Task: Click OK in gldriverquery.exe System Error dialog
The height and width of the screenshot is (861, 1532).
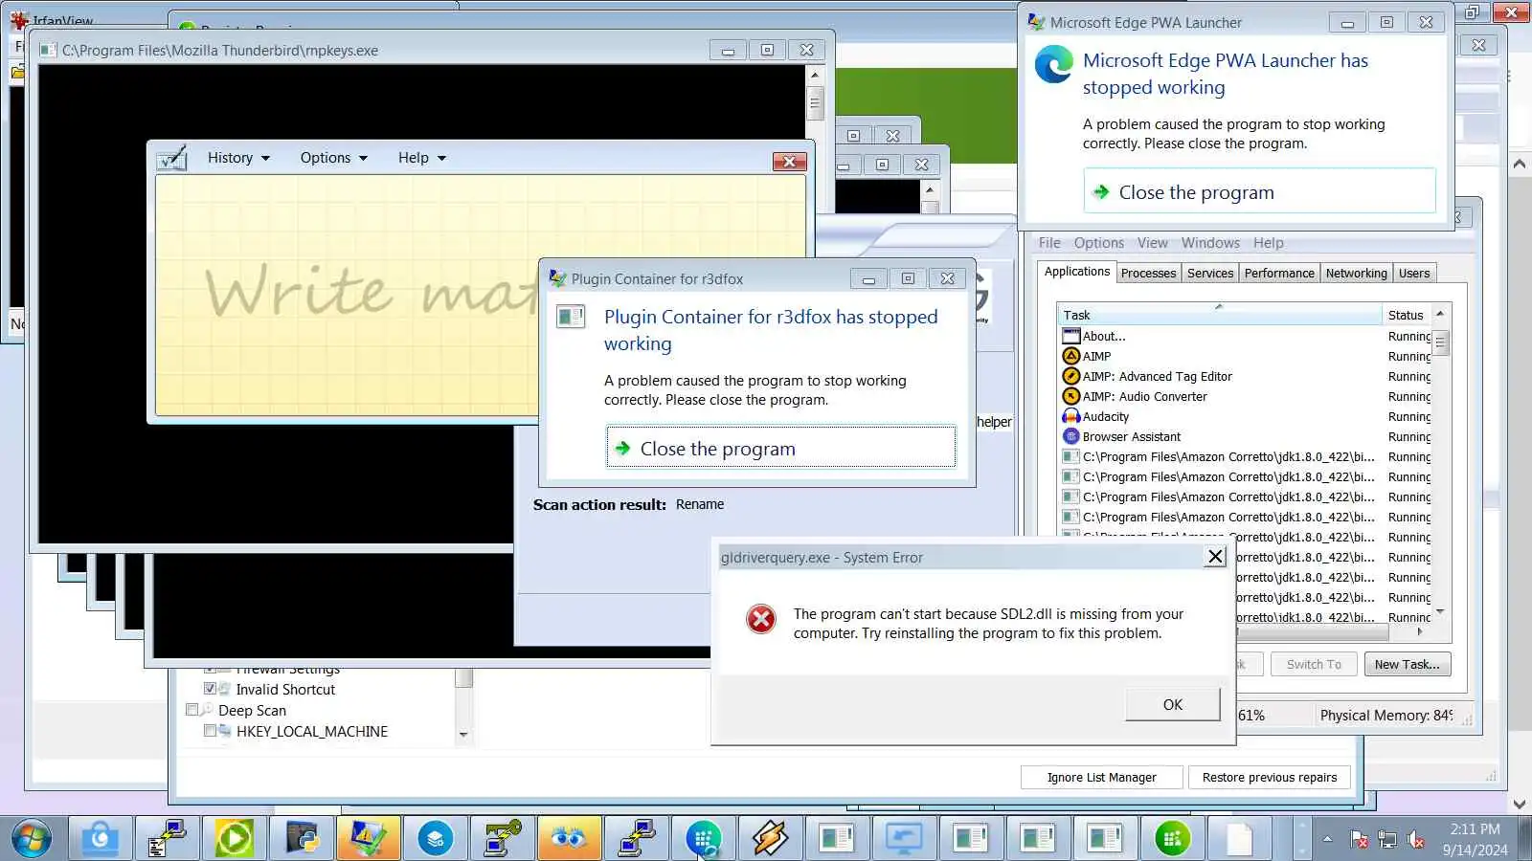Action: pos(1173,704)
